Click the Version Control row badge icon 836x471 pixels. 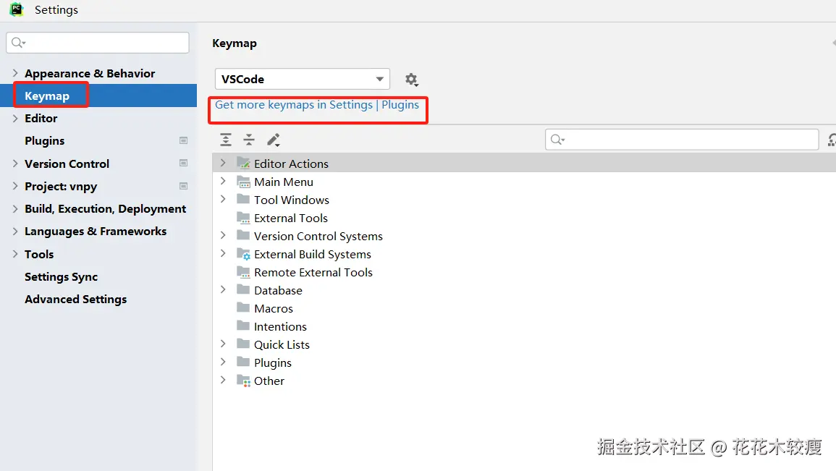pyautogui.click(x=183, y=163)
